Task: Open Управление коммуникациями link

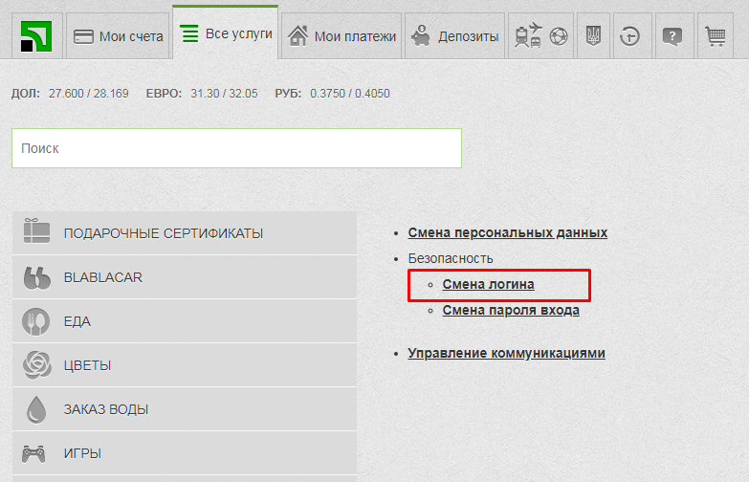Action: point(506,353)
